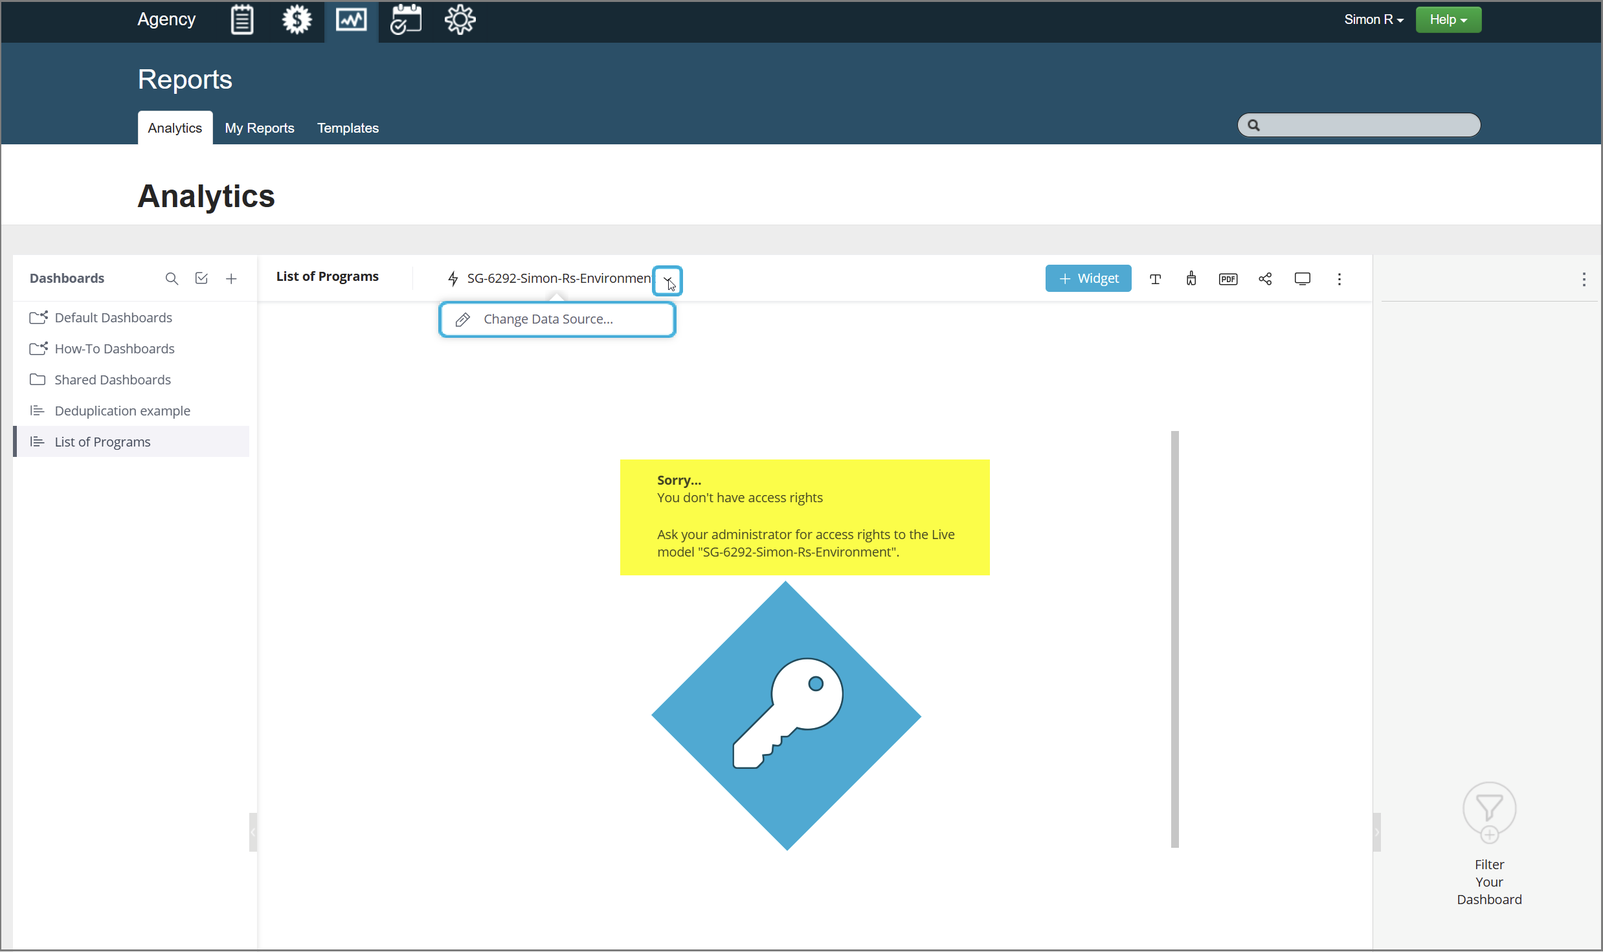Open the gear settings navigation icon
The image size is (1603, 952).
pyautogui.click(x=460, y=19)
